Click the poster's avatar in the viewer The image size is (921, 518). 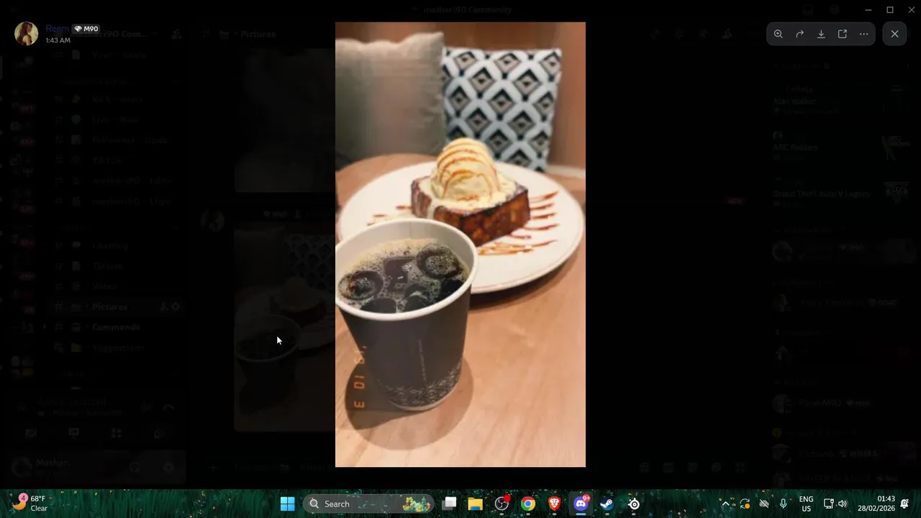(x=27, y=34)
